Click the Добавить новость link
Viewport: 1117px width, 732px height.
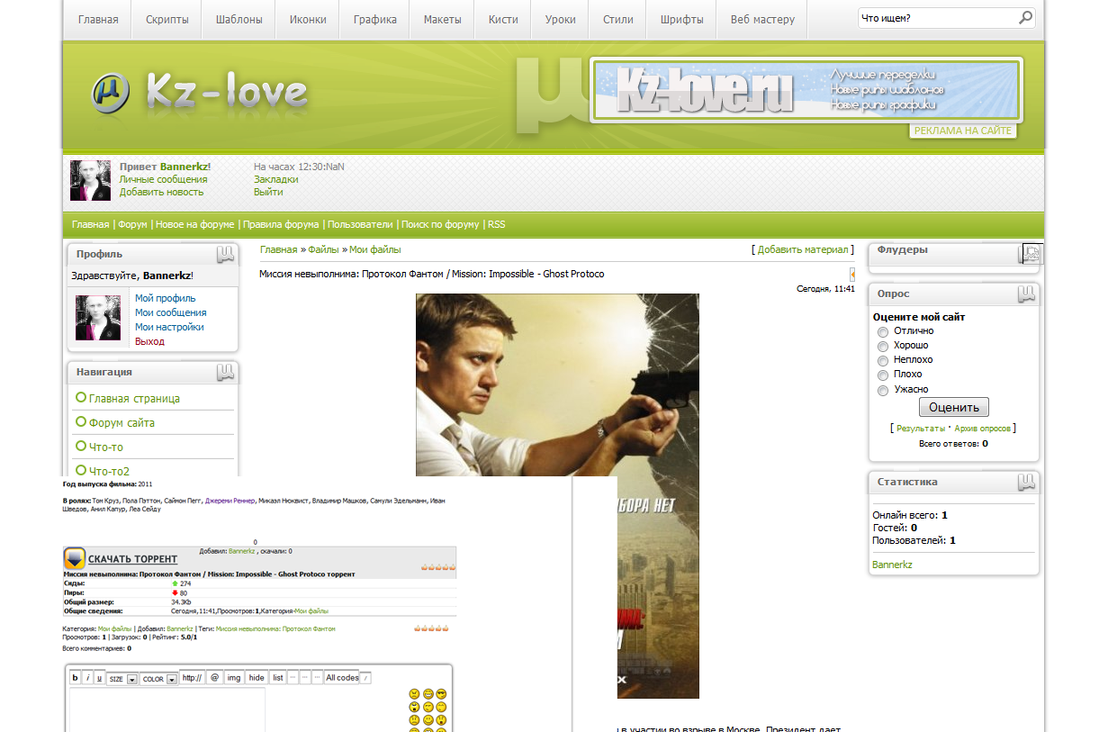(x=161, y=192)
